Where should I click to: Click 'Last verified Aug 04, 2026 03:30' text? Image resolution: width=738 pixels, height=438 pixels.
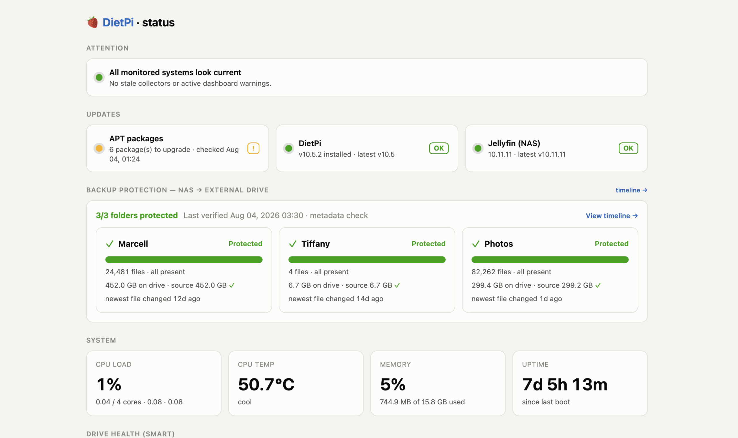click(x=243, y=216)
